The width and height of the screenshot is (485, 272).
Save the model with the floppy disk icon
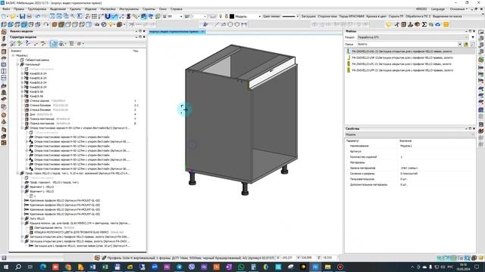22,17
